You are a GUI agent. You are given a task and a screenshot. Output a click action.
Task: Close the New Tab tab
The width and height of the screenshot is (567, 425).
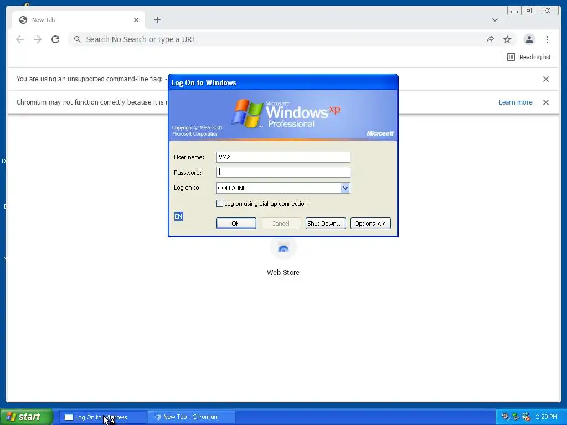(136, 20)
